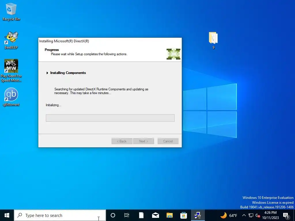Click the Please wait while Setup completes text

tap(89, 54)
